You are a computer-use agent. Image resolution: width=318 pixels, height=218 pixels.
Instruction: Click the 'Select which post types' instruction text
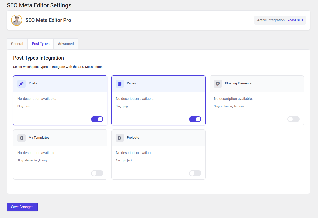click(x=58, y=67)
